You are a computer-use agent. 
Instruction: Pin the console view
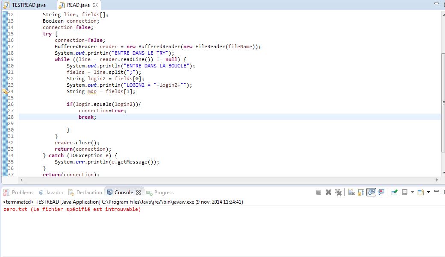(394, 193)
